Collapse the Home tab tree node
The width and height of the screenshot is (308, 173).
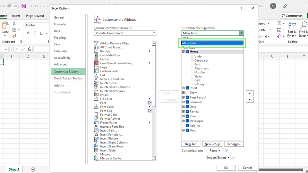[x=183, y=52]
